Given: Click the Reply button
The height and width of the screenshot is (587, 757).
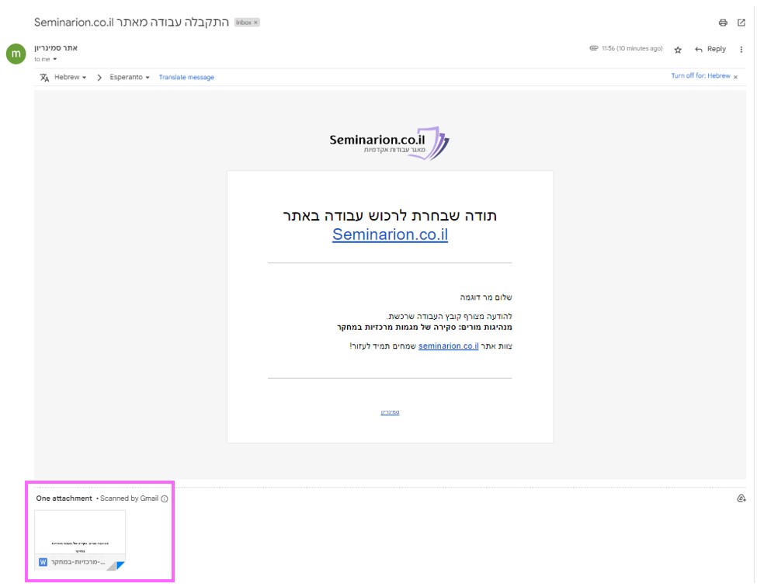Looking at the screenshot, I should click(x=710, y=49).
